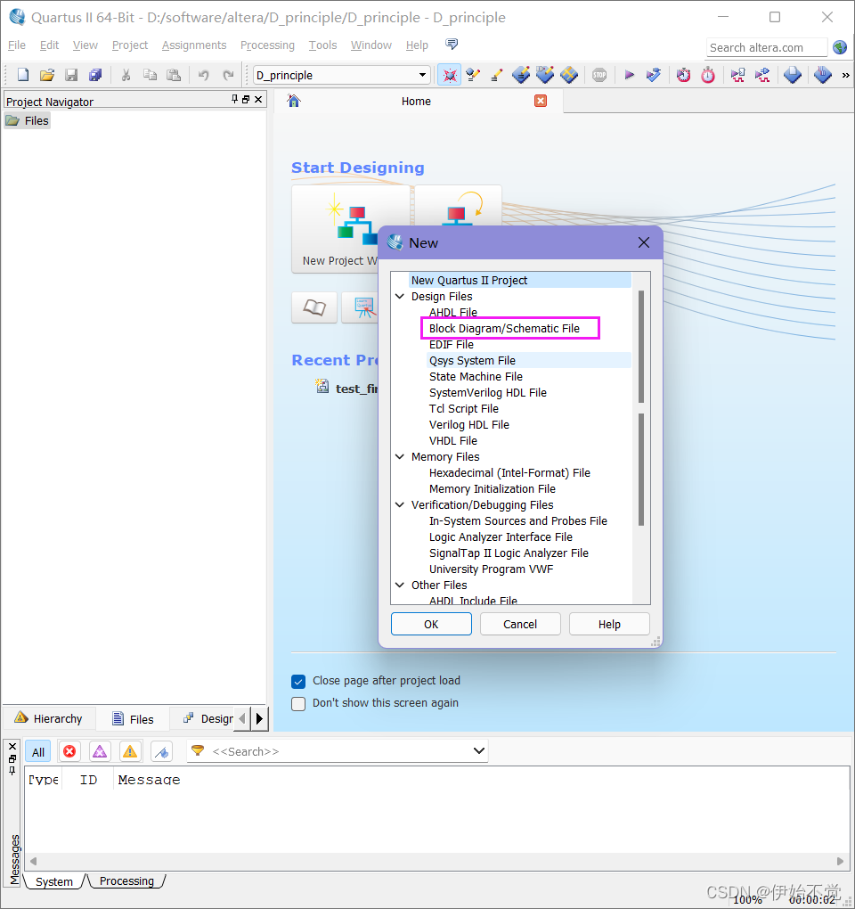Click the globe icon next to search box
Viewport: 855px width, 909px height.
pyautogui.click(x=840, y=47)
